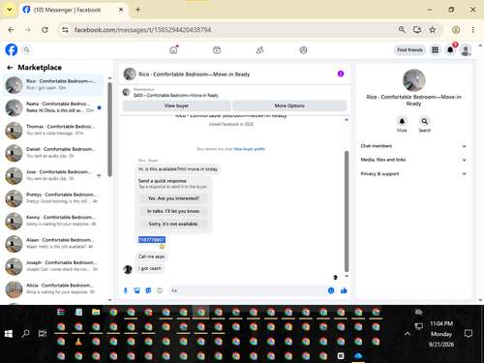484x363 pixels.
Task: Send quick reply Sorry, it's not available.
Action: (173, 224)
